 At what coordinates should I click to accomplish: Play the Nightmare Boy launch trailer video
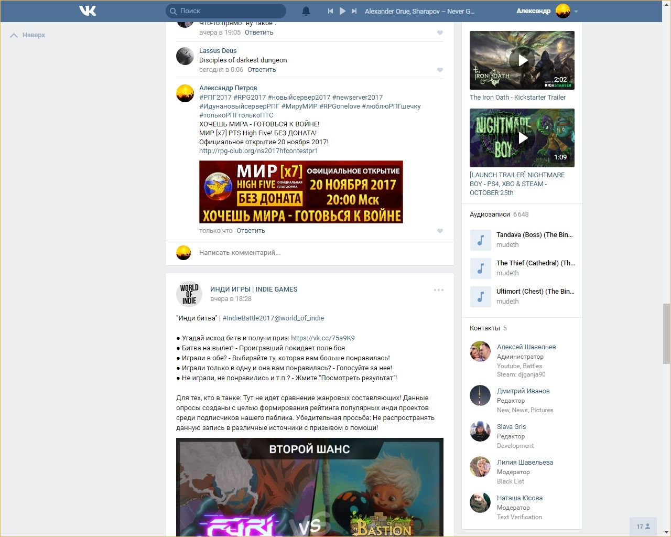point(522,138)
